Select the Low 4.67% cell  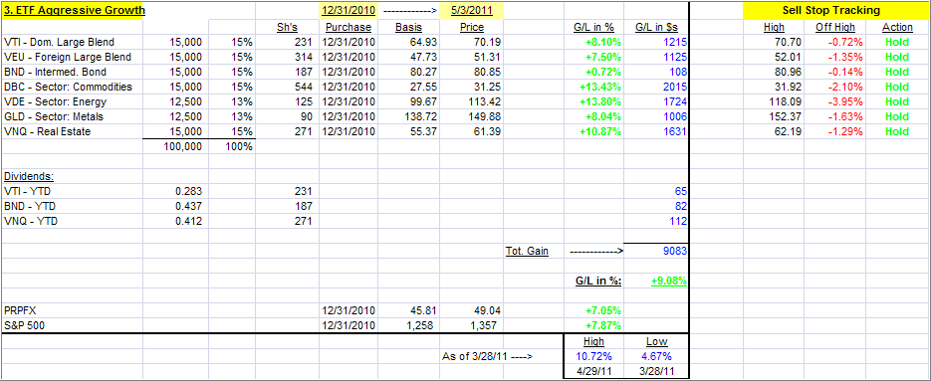(x=656, y=357)
